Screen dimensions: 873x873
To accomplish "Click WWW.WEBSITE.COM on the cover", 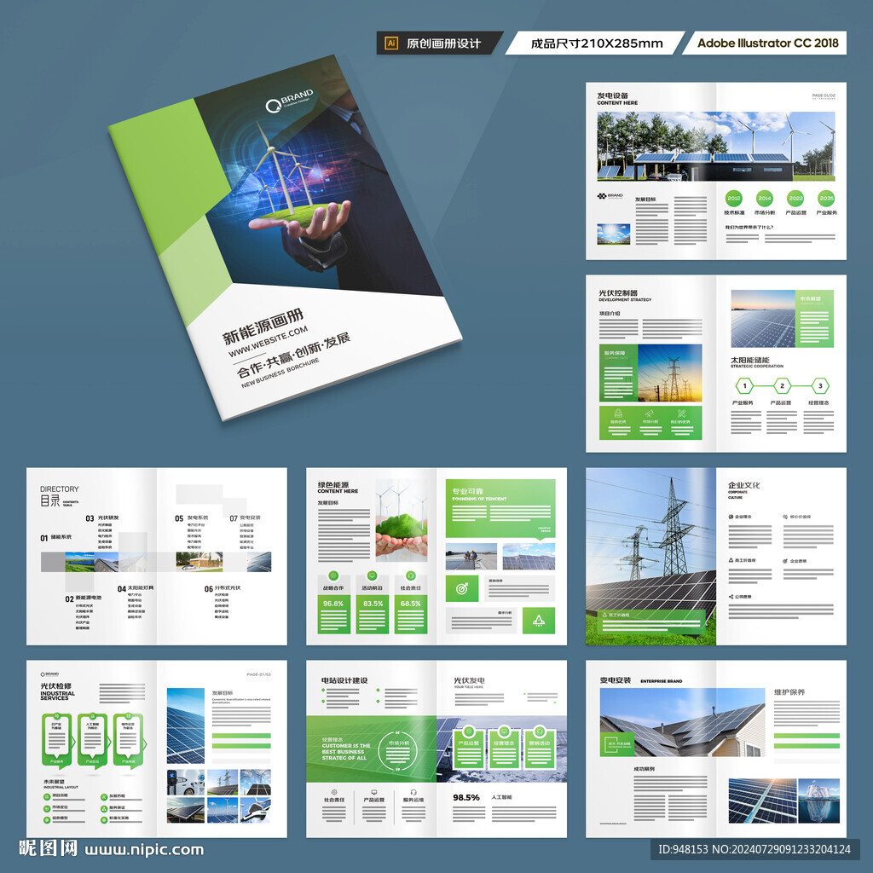I will pyautogui.click(x=268, y=341).
